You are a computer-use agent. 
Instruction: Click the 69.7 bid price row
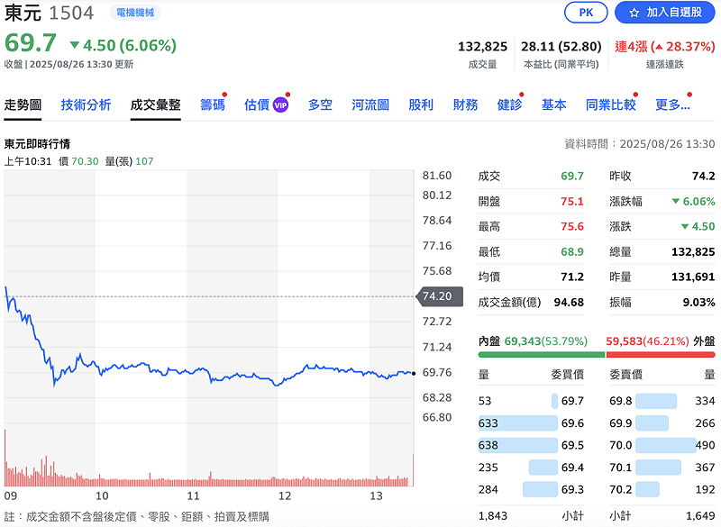(531, 401)
